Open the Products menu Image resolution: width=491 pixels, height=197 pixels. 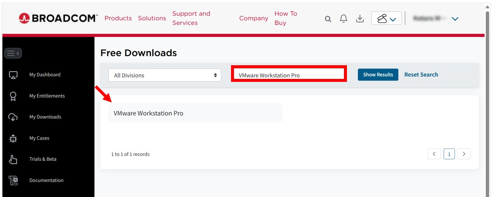(x=118, y=18)
